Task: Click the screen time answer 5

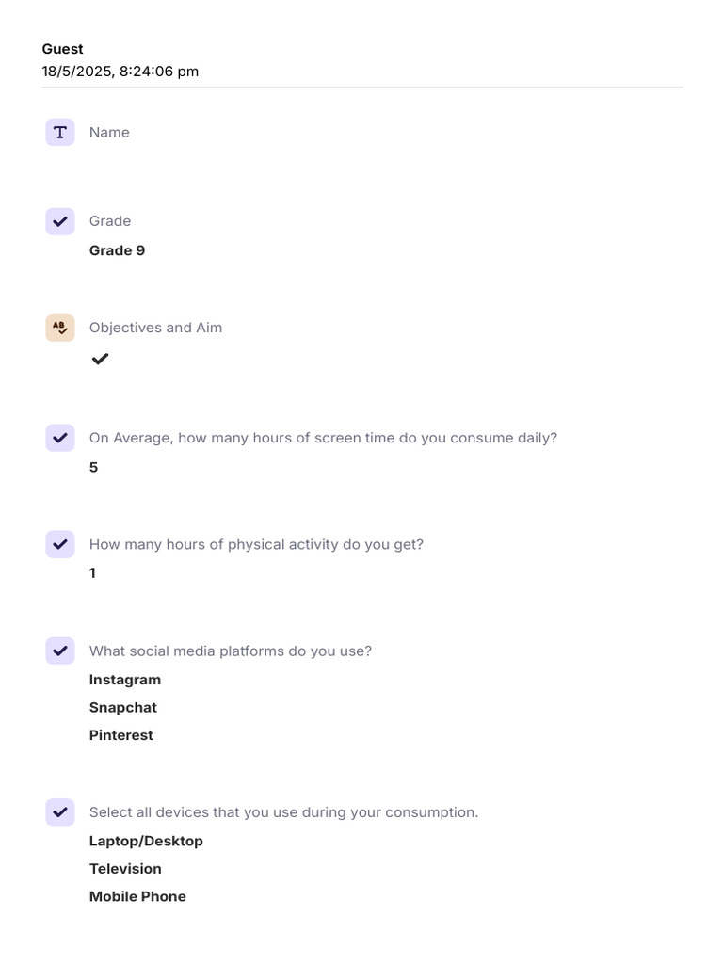Action: click(x=93, y=468)
